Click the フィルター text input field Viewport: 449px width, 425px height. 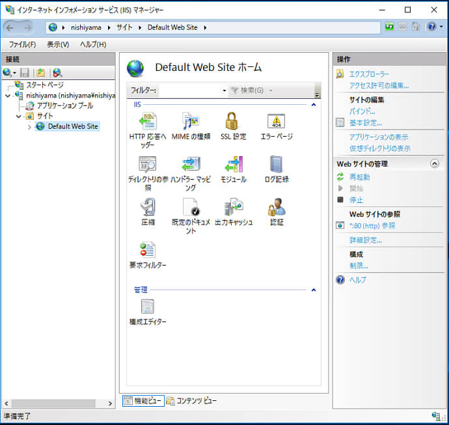coord(189,90)
